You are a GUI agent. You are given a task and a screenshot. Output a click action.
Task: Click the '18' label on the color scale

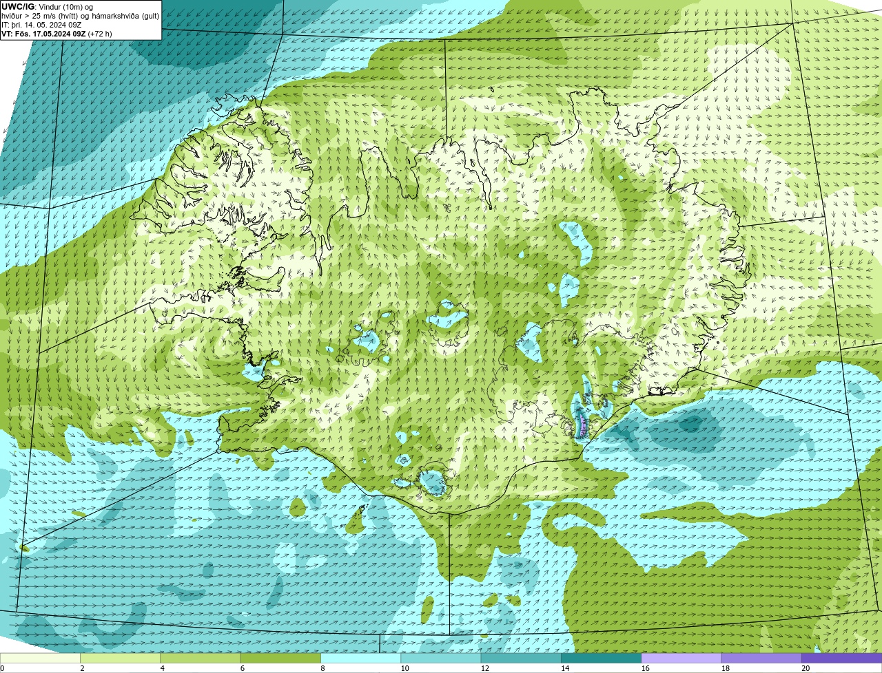coord(726,668)
